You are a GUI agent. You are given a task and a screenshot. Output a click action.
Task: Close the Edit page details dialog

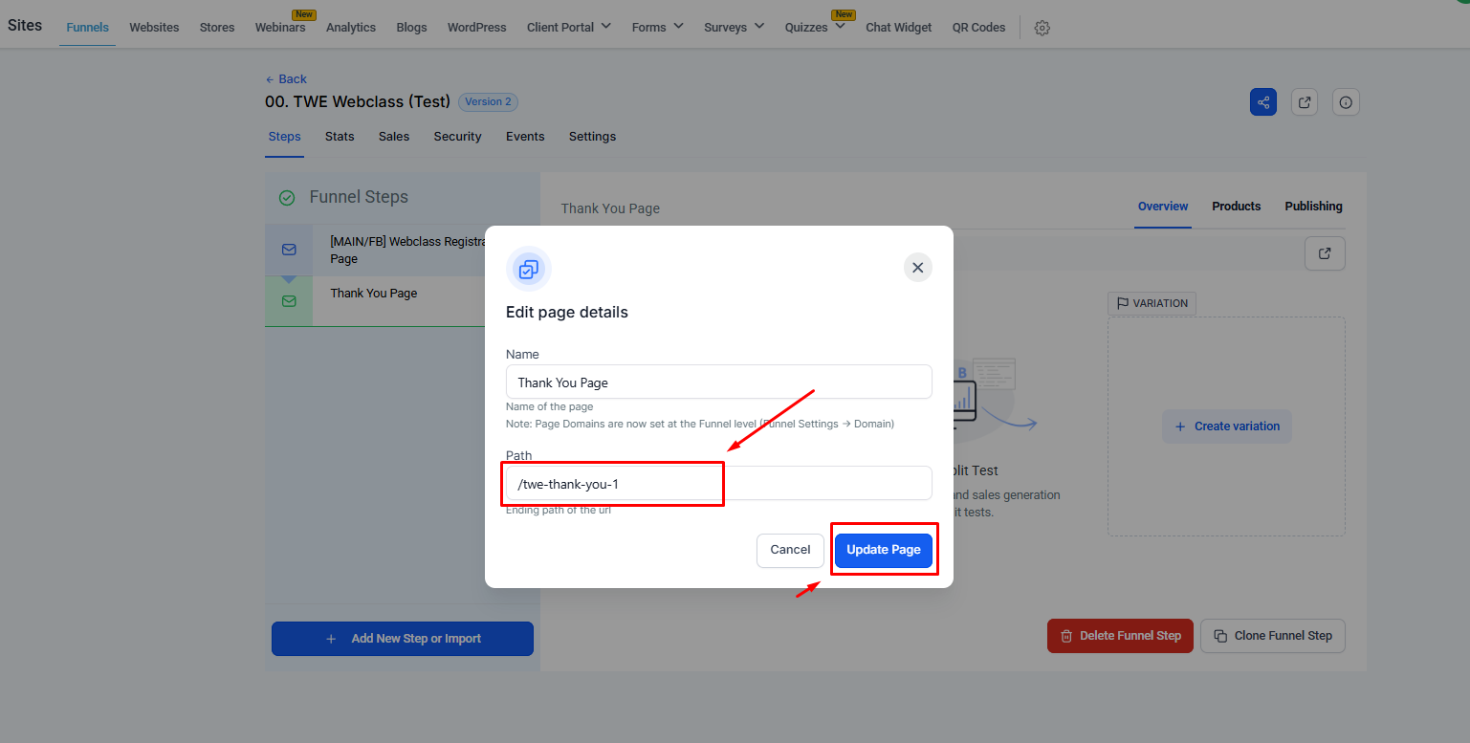click(917, 268)
